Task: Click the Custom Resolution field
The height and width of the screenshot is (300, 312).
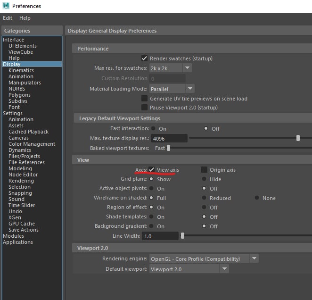Action: [x=167, y=78]
